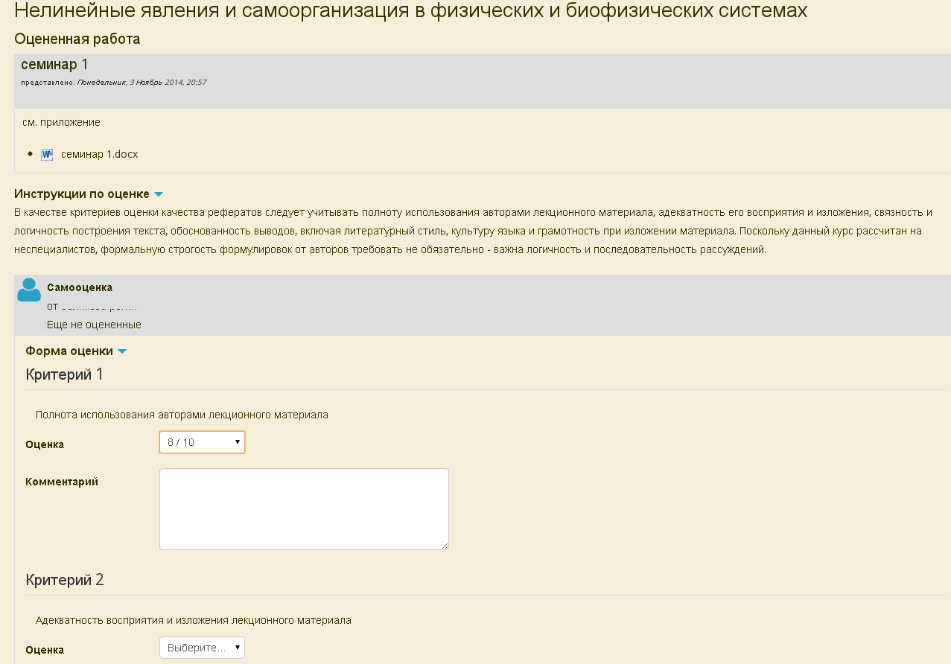Screen dimensions: 951x664
Task: Click the Оценка label under Критерий 2
Action: click(45, 650)
